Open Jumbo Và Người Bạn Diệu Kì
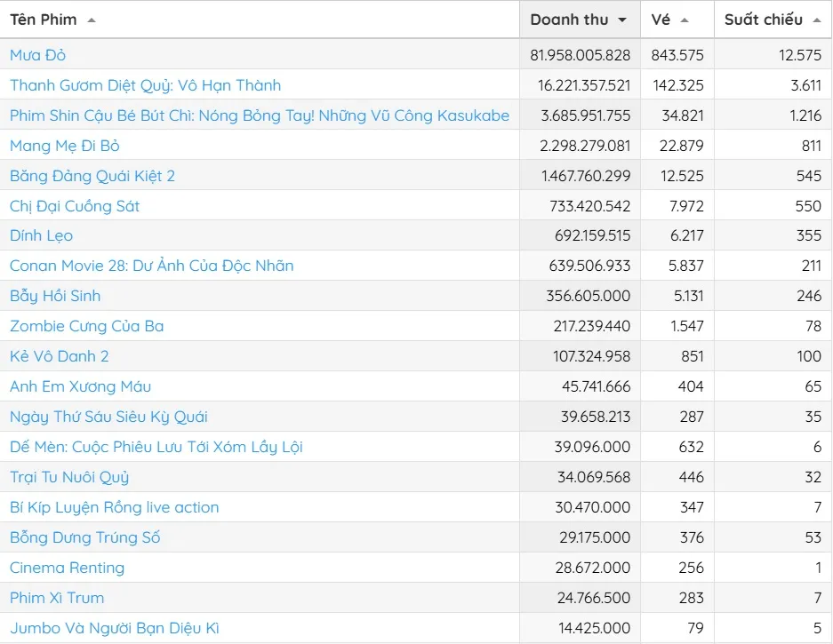This screenshot has height=644, width=833. [x=114, y=628]
